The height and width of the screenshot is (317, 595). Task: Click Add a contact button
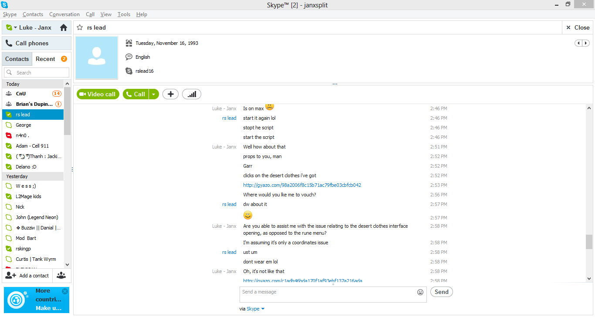[x=27, y=276]
